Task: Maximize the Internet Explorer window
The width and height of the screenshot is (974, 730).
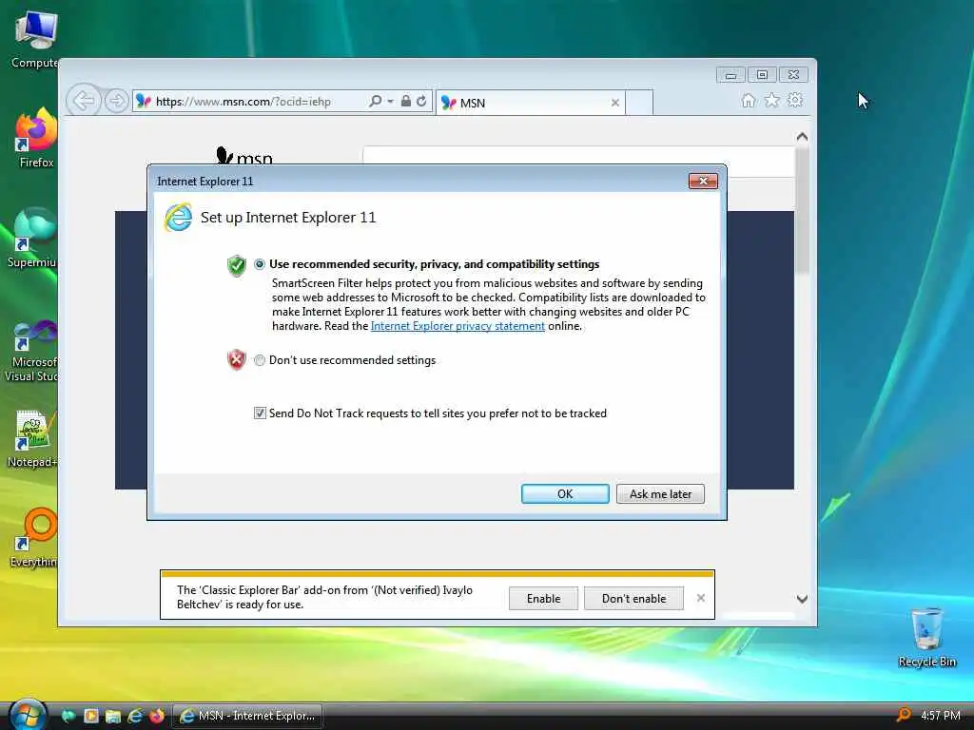Action: (762, 75)
